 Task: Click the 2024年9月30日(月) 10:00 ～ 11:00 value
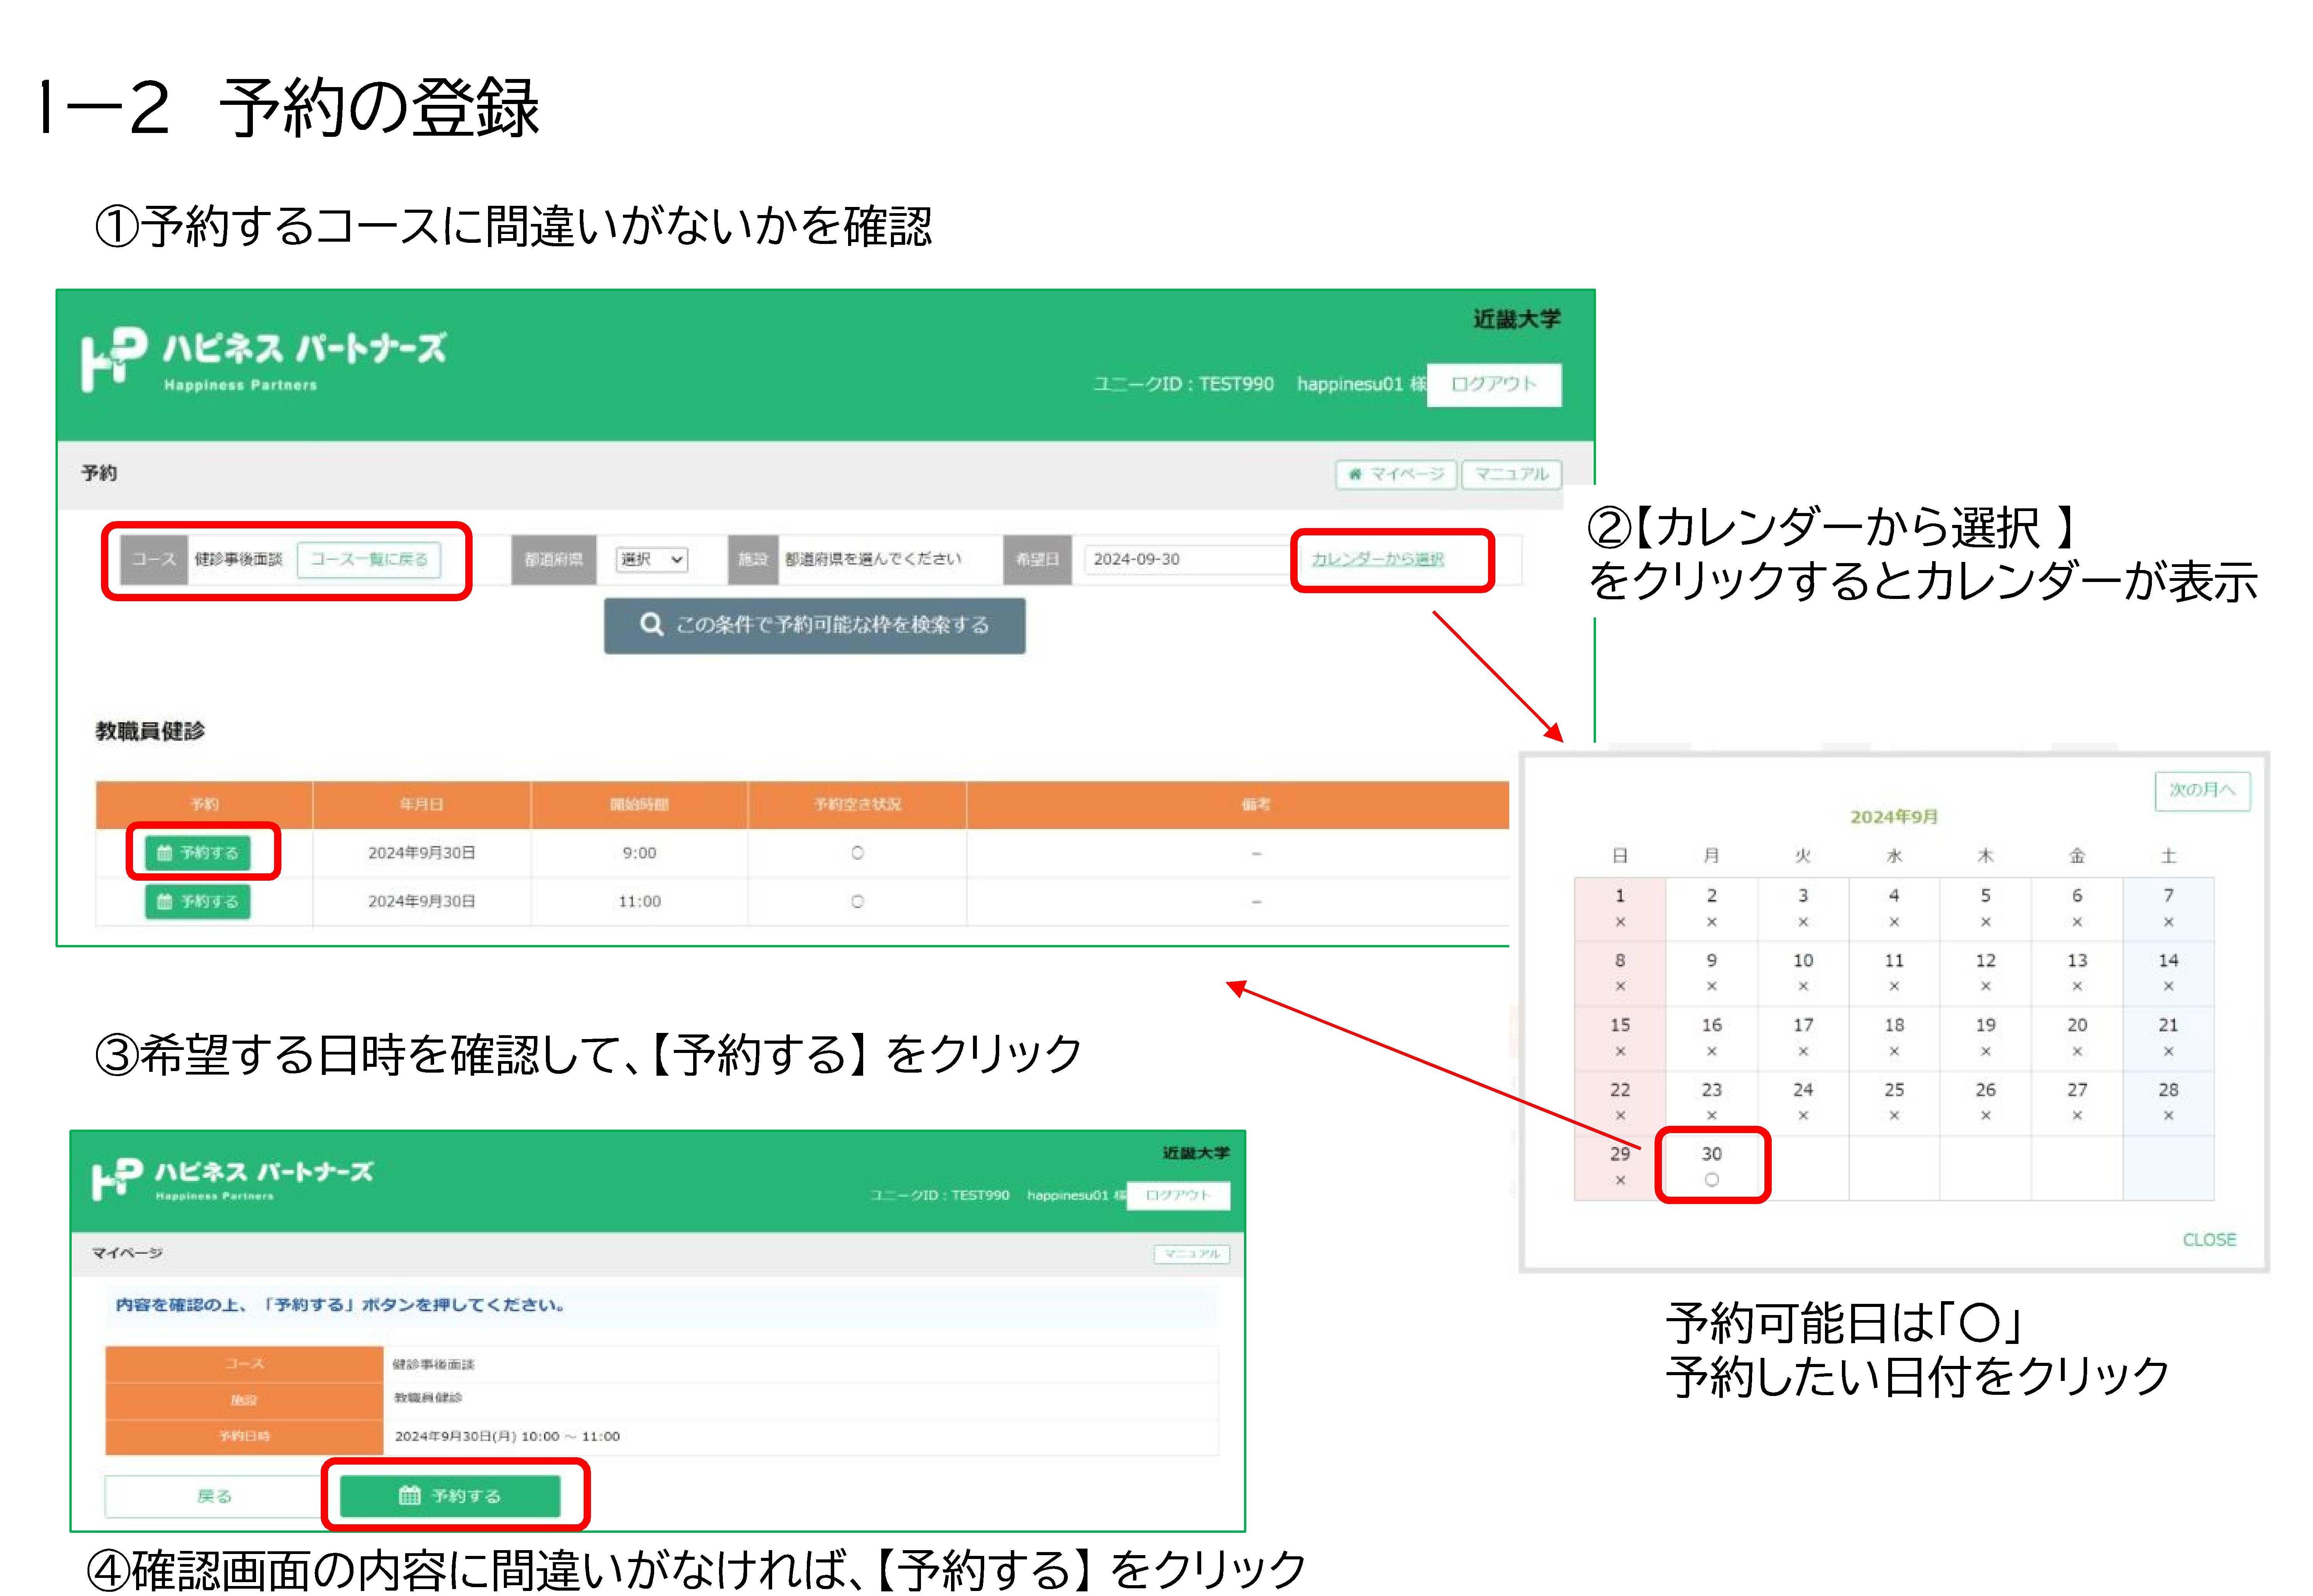point(507,1437)
